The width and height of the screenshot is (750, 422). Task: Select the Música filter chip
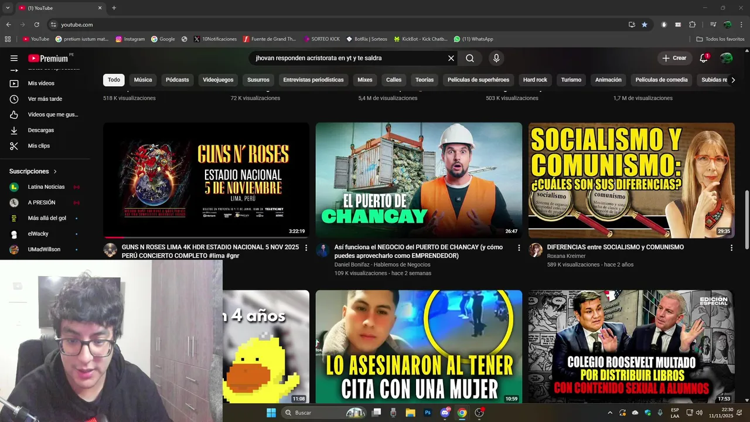(x=143, y=80)
